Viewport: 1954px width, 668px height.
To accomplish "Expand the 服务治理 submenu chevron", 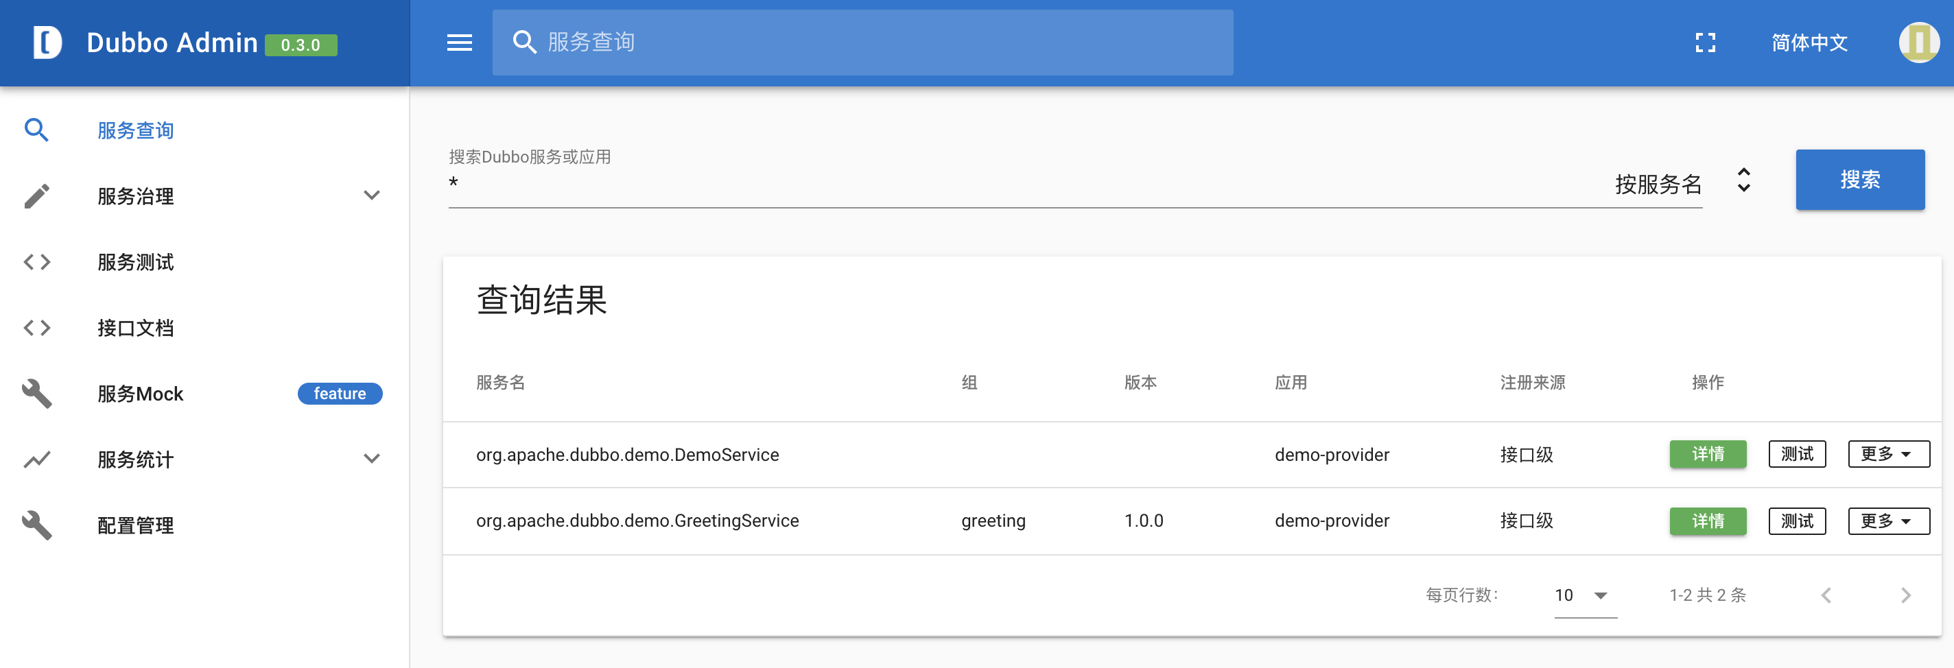I will pos(371,195).
